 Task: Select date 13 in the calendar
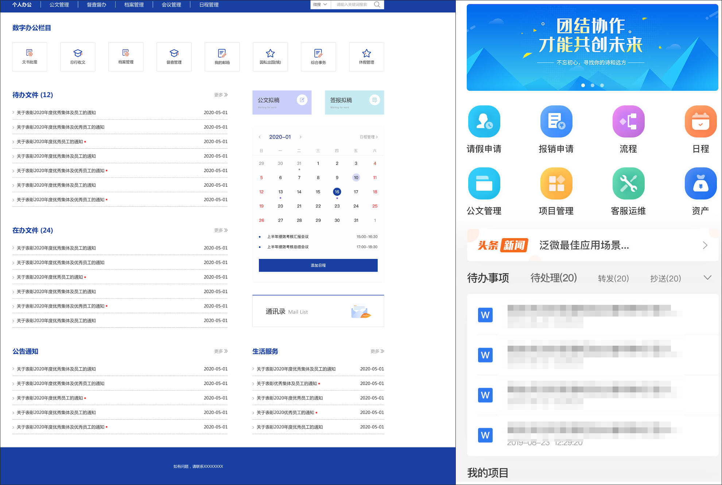coord(280,192)
